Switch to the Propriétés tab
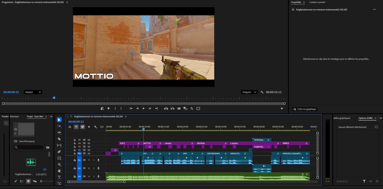This screenshot has width=383, height=189. [296, 2]
